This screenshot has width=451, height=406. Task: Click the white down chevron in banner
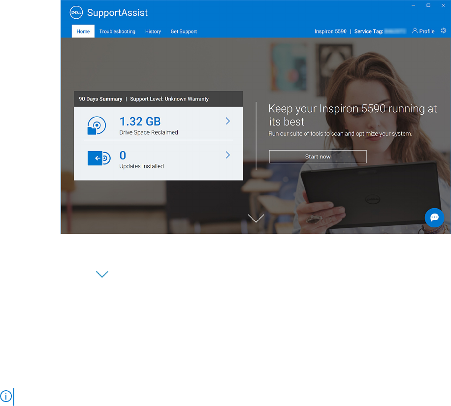coord(256,218)
